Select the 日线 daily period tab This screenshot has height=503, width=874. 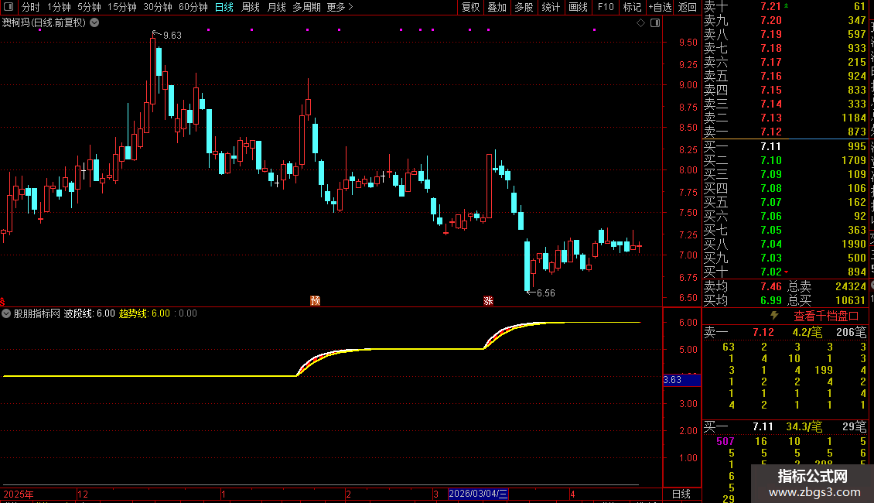tap(224, 7)
